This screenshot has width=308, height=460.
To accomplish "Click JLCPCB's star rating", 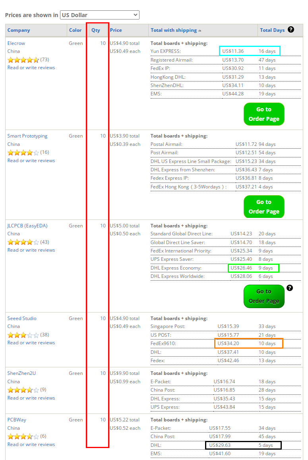I will (23, 242).
